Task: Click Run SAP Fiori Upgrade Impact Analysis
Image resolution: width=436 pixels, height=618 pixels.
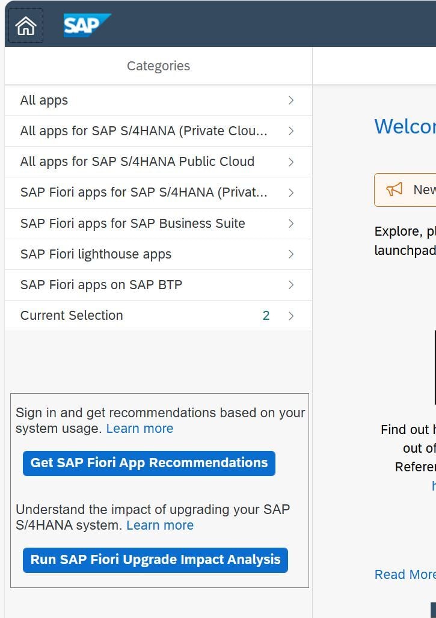Action: click(155, 560)
